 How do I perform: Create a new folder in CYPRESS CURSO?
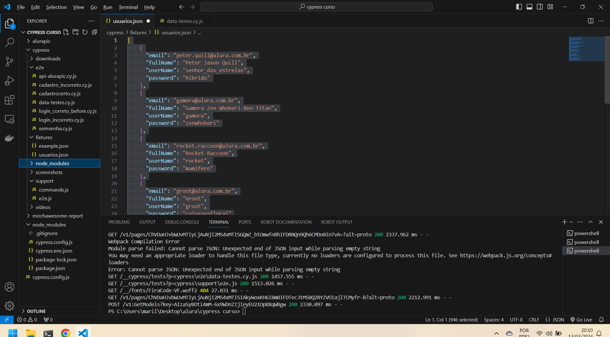[76, 32]
